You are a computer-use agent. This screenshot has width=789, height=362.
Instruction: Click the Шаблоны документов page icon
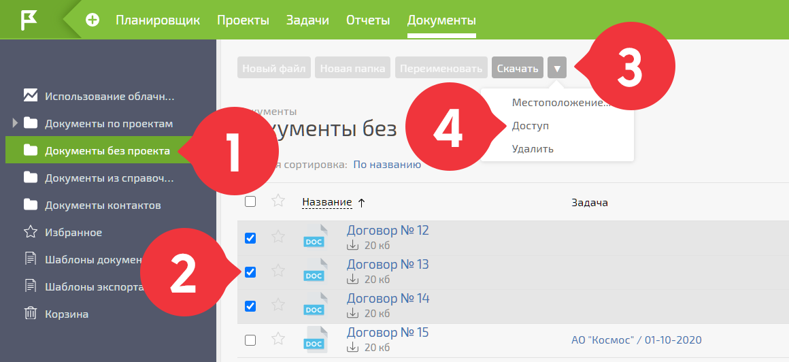coord(31,259)
